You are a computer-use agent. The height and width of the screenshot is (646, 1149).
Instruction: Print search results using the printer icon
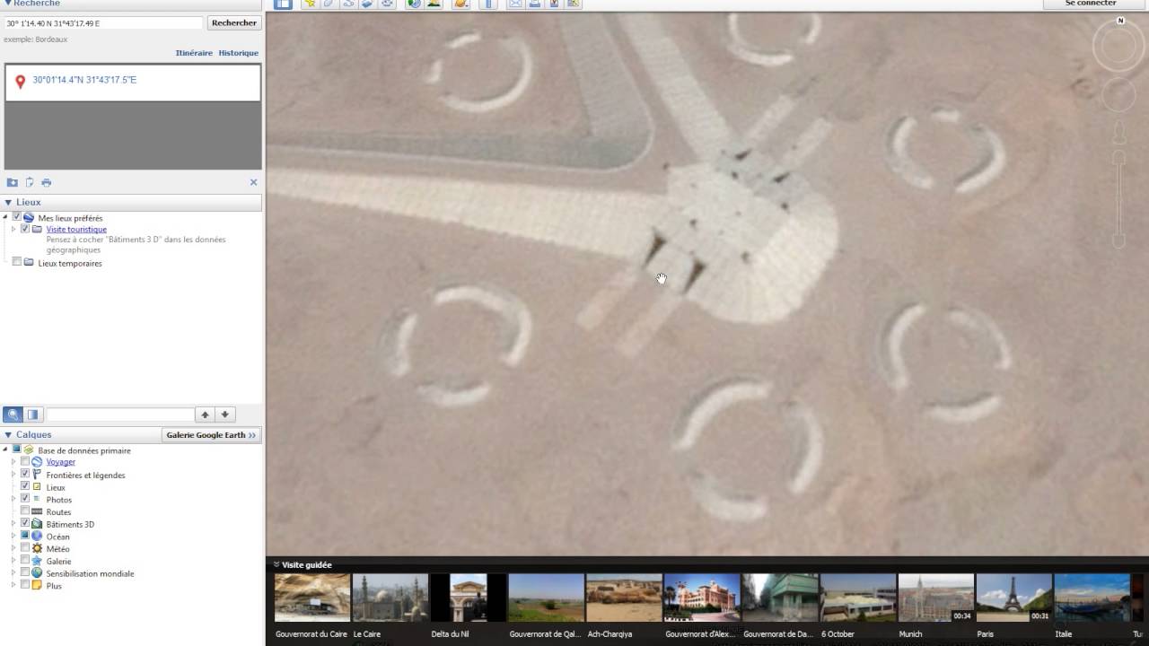click(x=47, y=182)
